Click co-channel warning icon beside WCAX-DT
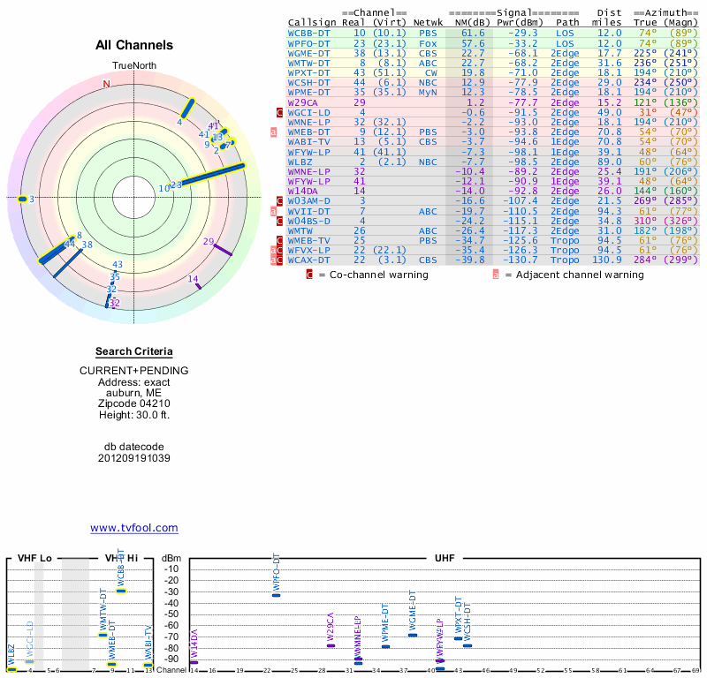The width and height of the screenshot is (707, 678). 280,260
